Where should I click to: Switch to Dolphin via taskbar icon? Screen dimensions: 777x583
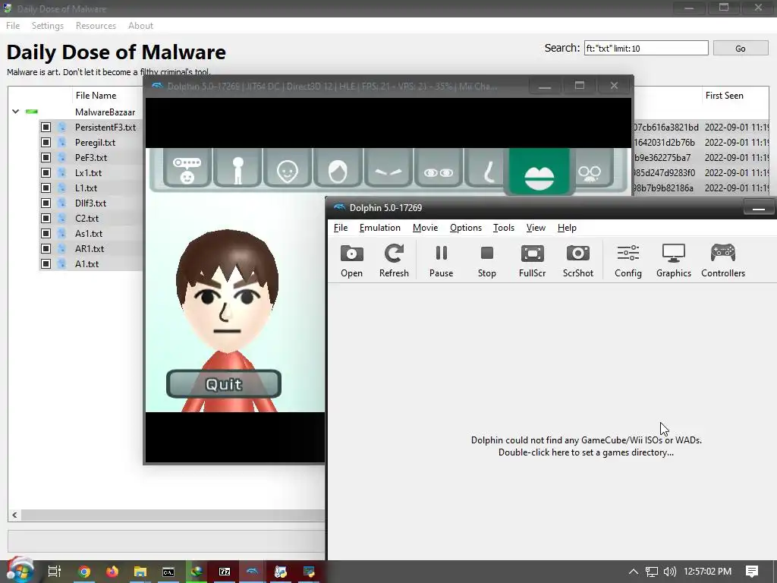(252, 572)
